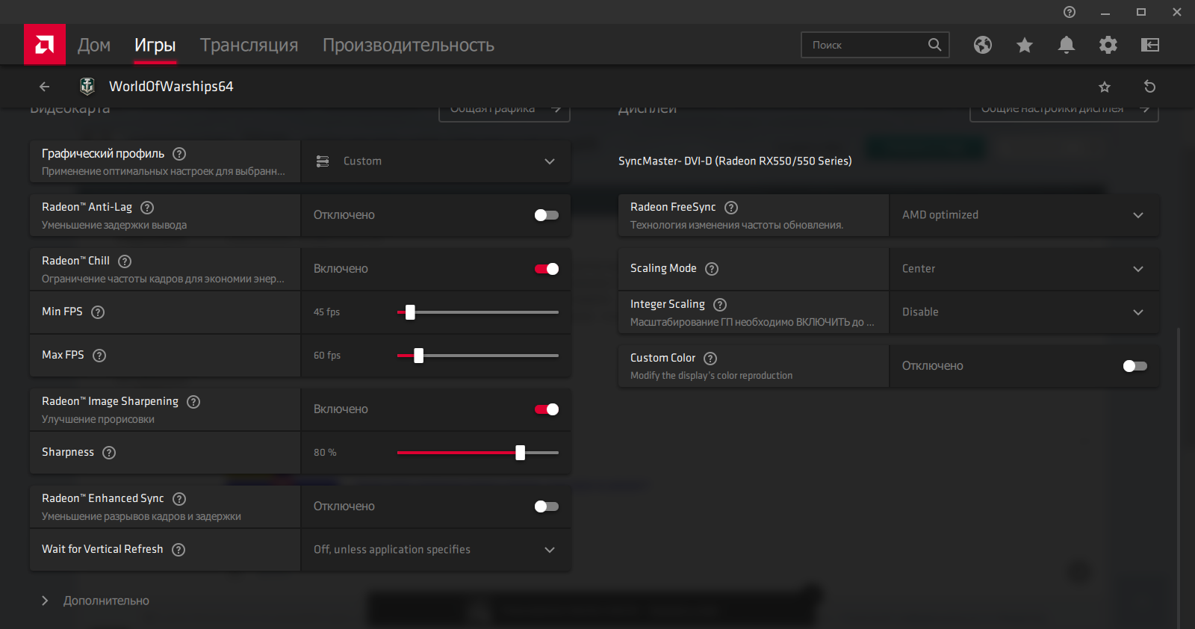Switch to the Игры tab
This screenshot has height=629, width=1195.
pos(155,45)
